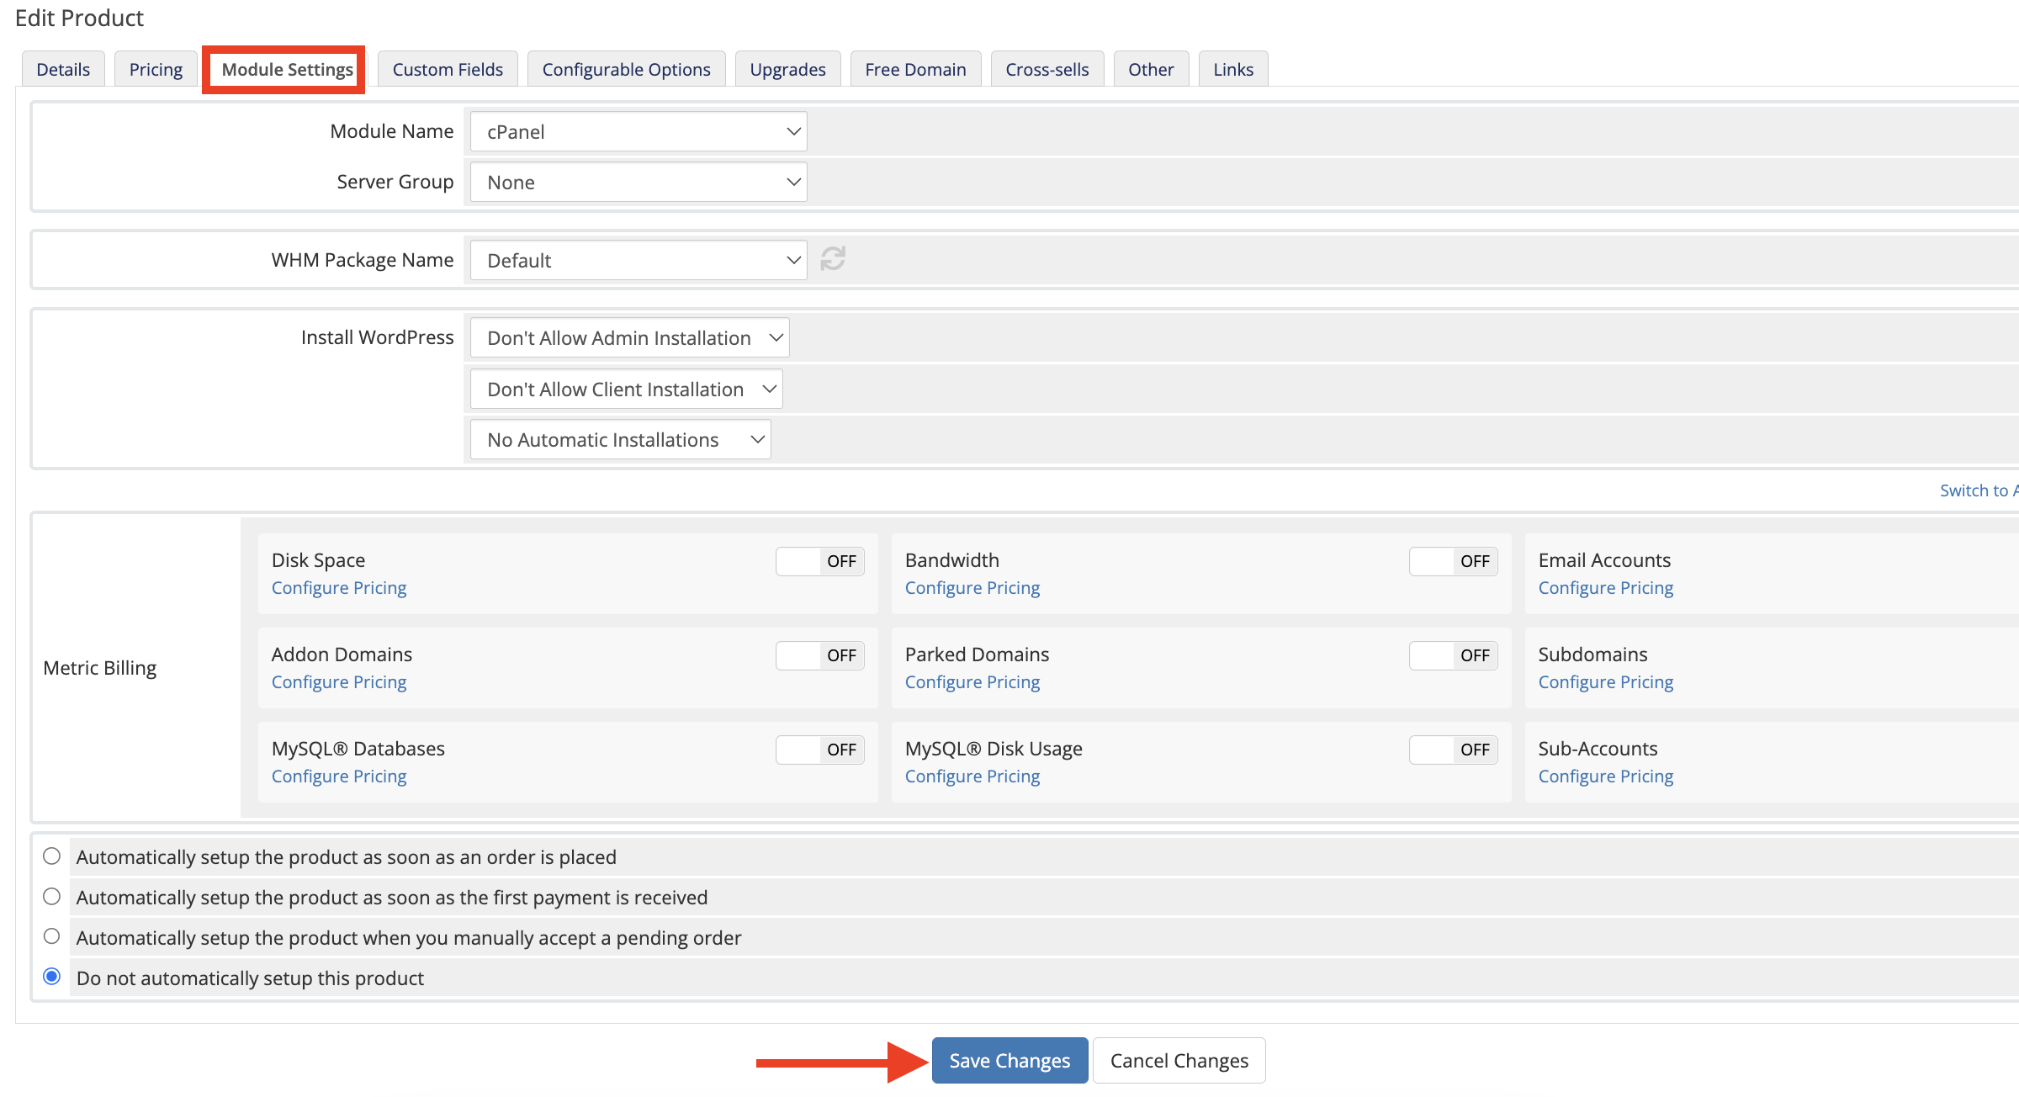
Task: Switch to the Pricing tab
Action: click(156, 69)
